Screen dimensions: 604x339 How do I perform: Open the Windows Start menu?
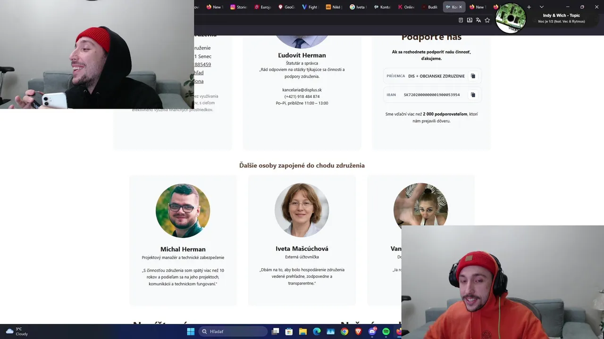191,331
